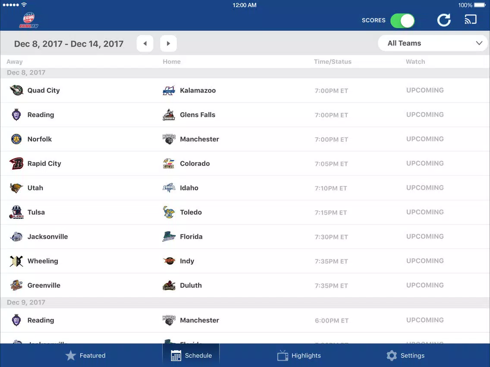Tap the Duluth team logo
Screen dimensions: 490x367
coord(169,285)
